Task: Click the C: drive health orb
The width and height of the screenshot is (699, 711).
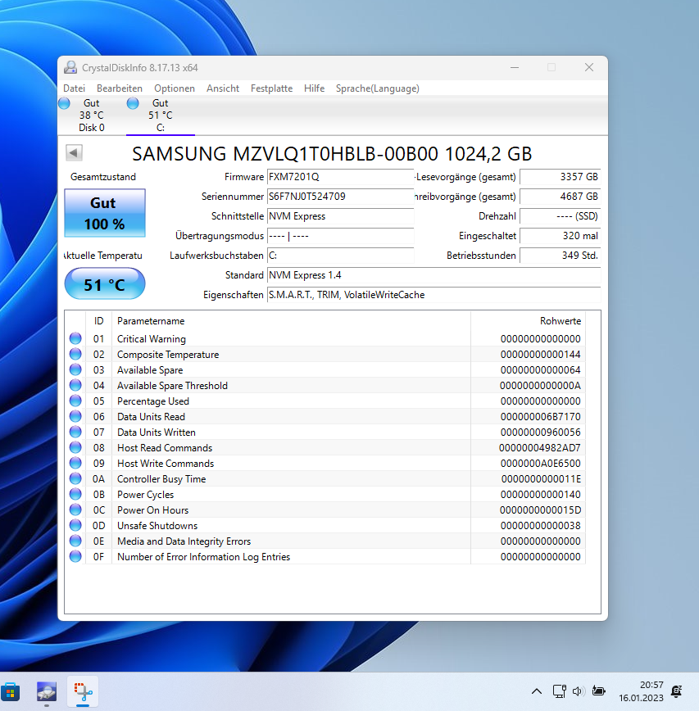Action: coord(133,103)
